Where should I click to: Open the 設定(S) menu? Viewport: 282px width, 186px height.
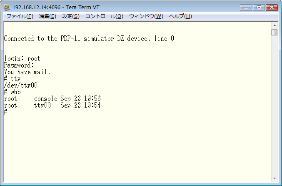(70, 16)
